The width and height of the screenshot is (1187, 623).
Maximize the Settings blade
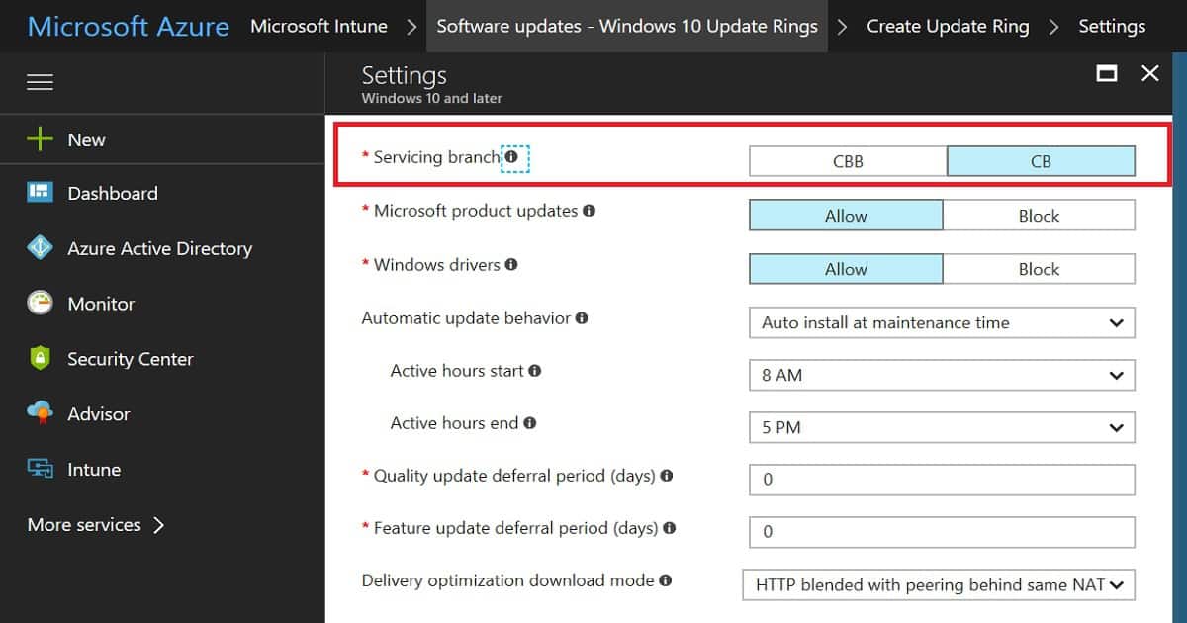(1107, 73)
